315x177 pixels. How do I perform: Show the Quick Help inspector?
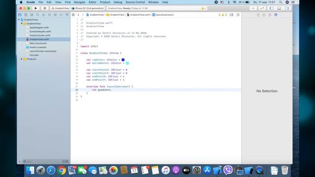270,15
